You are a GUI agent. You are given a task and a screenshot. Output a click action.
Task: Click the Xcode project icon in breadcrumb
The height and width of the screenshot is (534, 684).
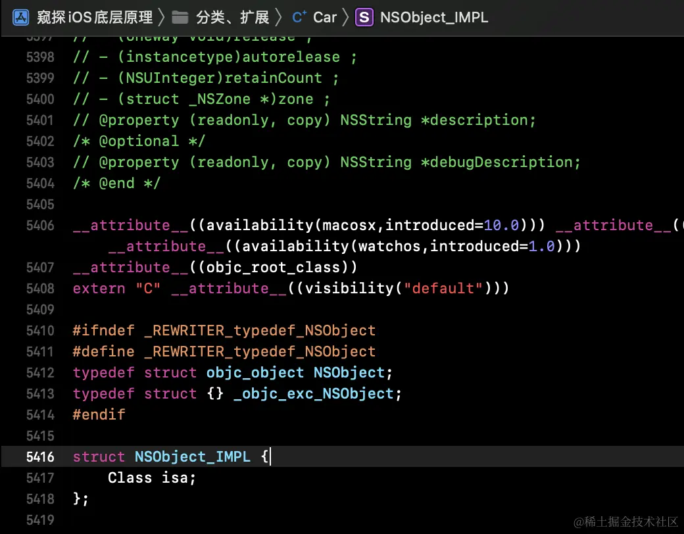[20, 18]
